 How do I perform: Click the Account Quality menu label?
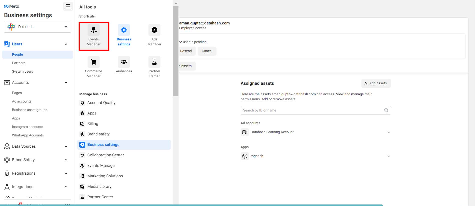(x=101, y=103)
